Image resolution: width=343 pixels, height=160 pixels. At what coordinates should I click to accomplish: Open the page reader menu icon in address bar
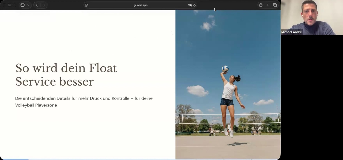click(86, 5)
